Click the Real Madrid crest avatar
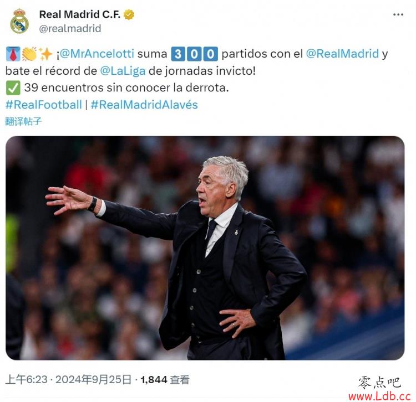Image resolution: width=416 pixels, height=402 pixels. coord(19,21)
